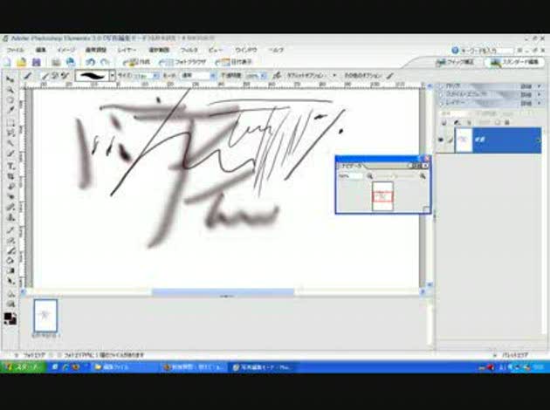The width and height of the screenshot is (550, 410).
Task: Select the Cookie Cutter tool
Action: [10, 187]
